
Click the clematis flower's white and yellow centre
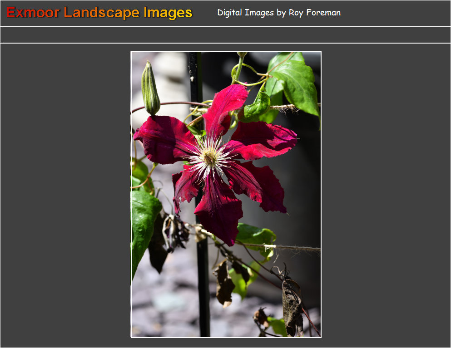click(x=209, y=157)
